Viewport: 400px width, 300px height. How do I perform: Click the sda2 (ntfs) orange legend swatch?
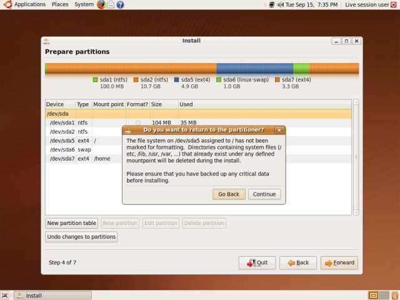(x=136, y=80)
